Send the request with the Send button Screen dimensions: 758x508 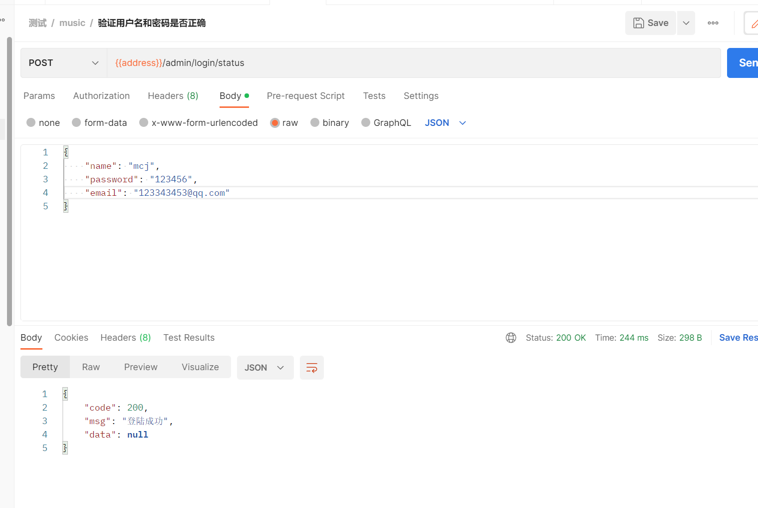(x=743, y=63)
